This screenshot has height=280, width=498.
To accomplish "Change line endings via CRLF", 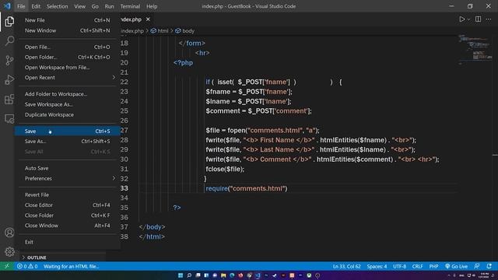I will coord(417,266).
